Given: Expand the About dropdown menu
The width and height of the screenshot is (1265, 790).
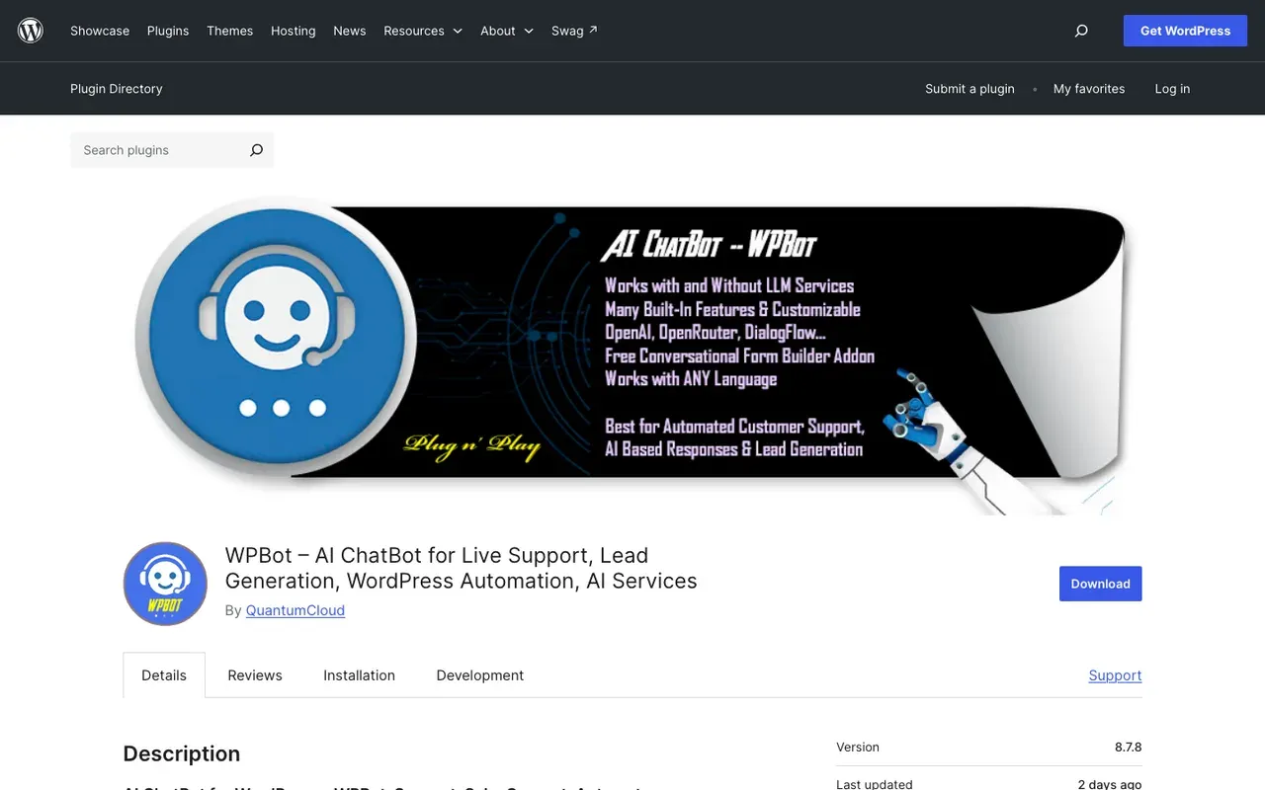Looking at the screenshot, I should pyautogui.click(x=507, y=31).
